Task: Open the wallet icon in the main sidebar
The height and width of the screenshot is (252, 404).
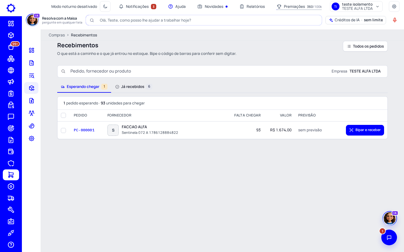Action: click(x=11, y=151)
